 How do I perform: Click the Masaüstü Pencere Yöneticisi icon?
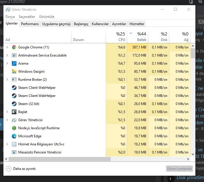click(x=14, y=152)
